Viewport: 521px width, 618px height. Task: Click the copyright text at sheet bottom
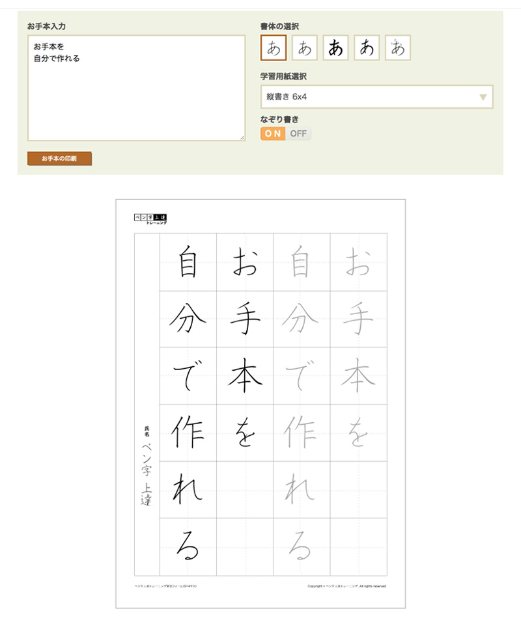346,586
